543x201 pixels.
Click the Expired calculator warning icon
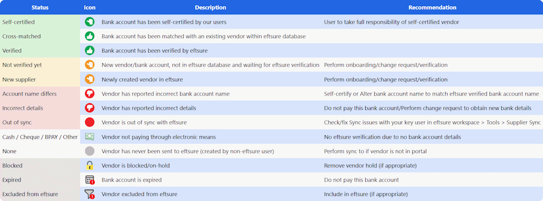click(x=90, y=180)
